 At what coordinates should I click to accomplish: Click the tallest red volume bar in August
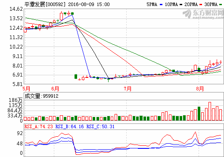pos(210,111)
